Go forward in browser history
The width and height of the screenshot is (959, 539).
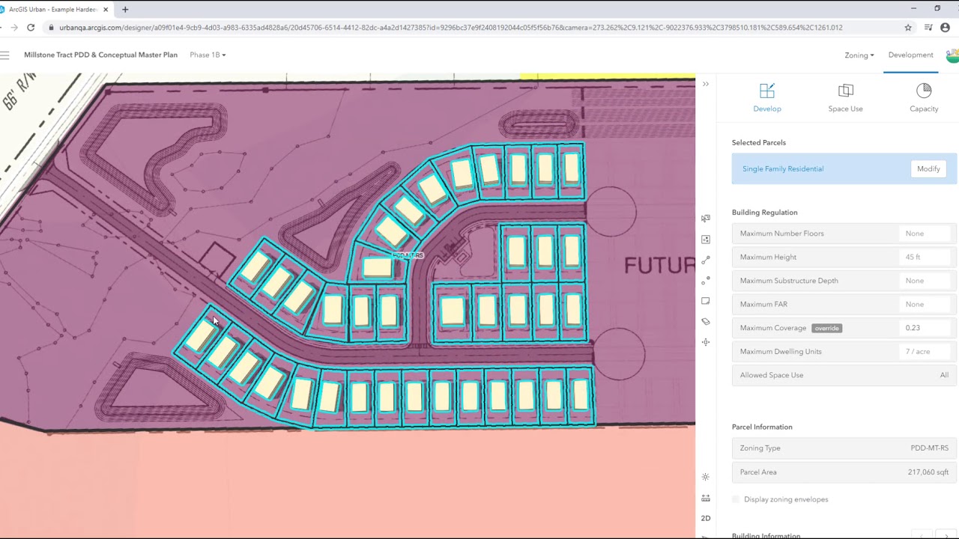click(x=13, y=28)
